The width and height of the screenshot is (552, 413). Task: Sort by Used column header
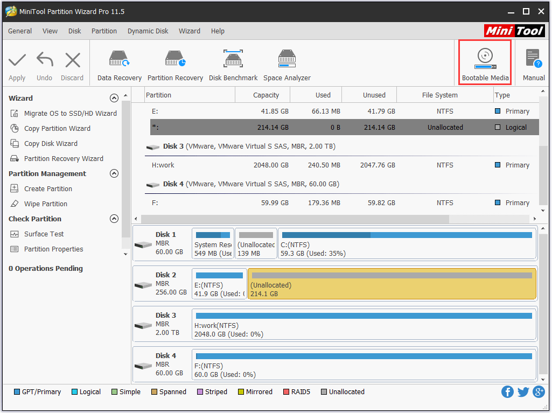[316, 95]
